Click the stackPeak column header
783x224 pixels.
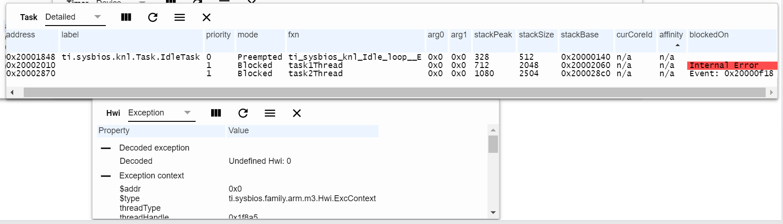tap(493, 35)
